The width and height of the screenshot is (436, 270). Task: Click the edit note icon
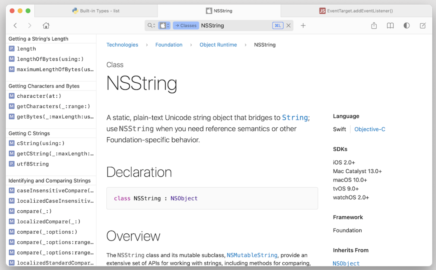coord(422,25)
